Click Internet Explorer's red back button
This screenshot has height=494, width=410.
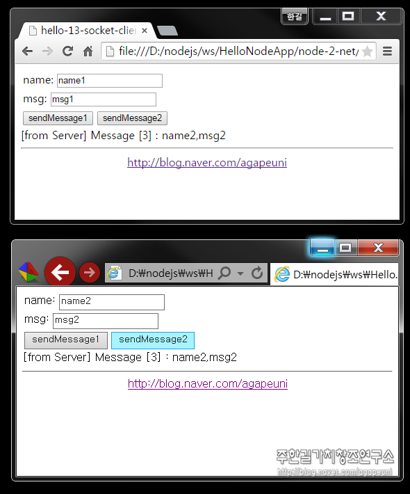point(60,272)
